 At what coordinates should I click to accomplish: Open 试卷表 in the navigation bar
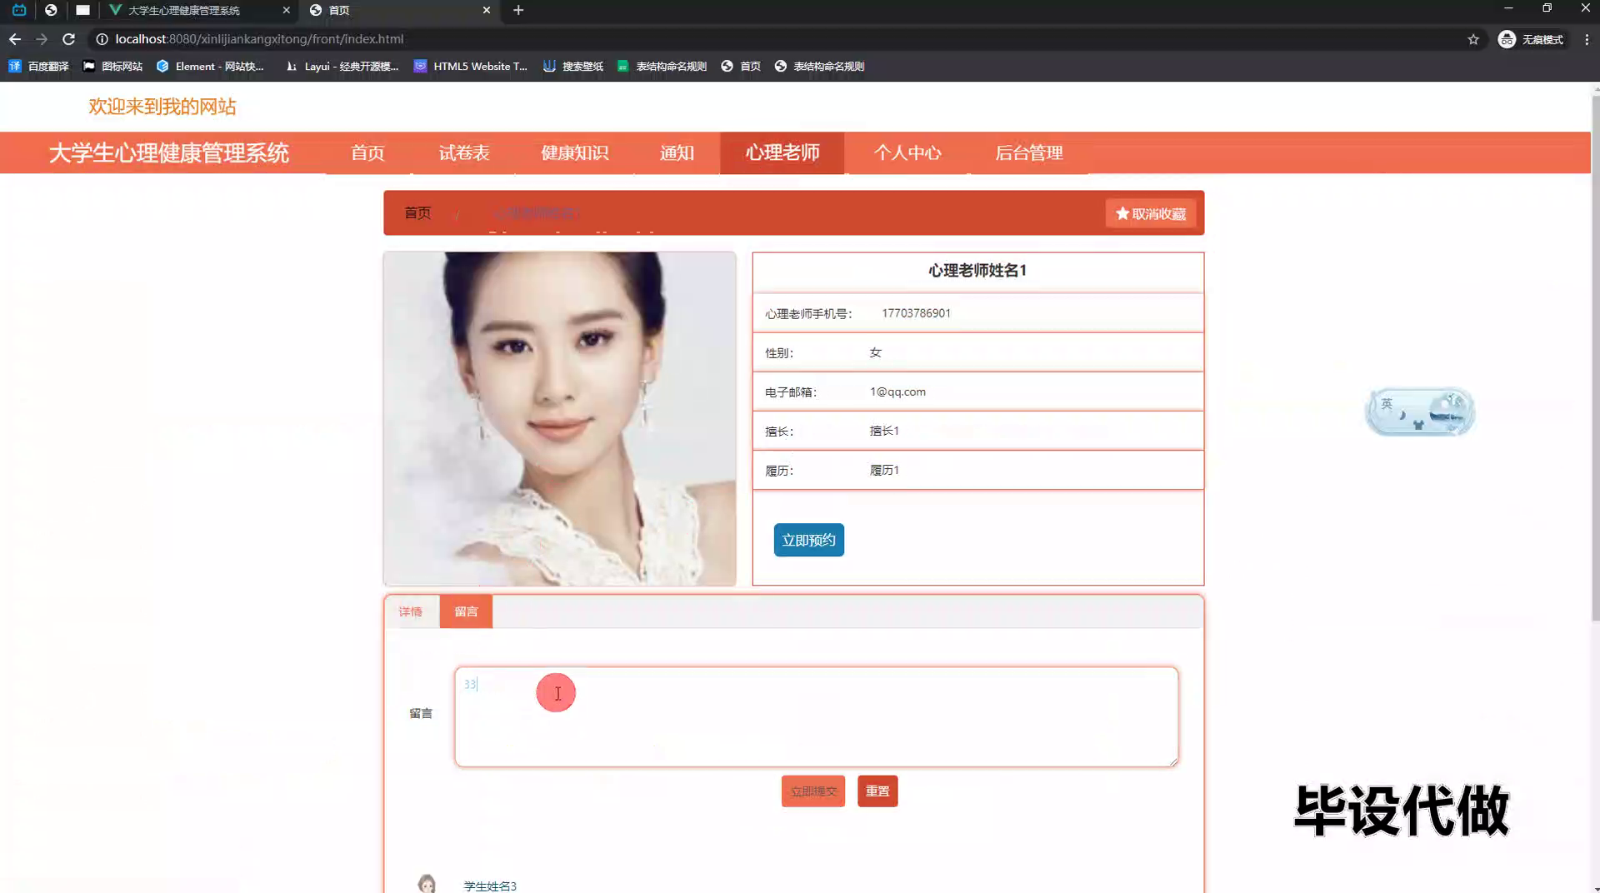464,152
